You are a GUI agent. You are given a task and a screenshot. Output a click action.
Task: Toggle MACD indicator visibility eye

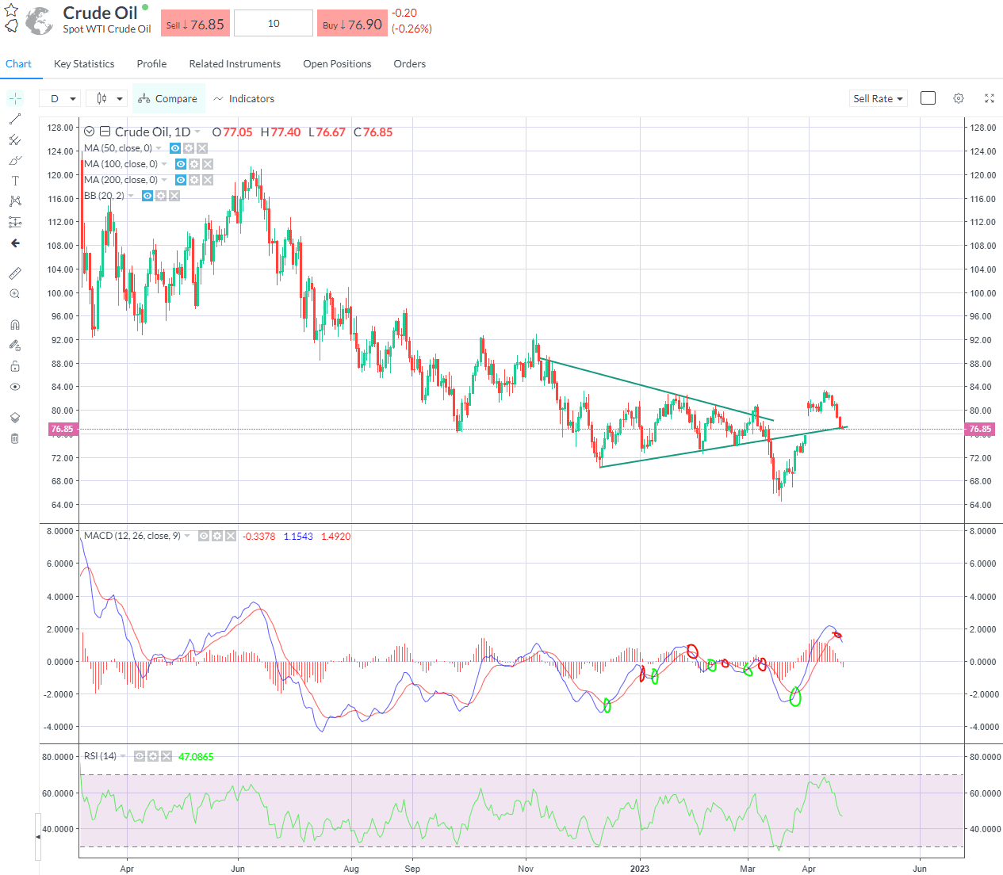(204, 536)
